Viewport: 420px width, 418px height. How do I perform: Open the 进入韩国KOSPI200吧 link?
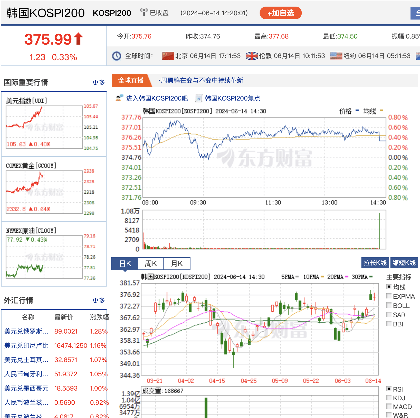(157, 98)
